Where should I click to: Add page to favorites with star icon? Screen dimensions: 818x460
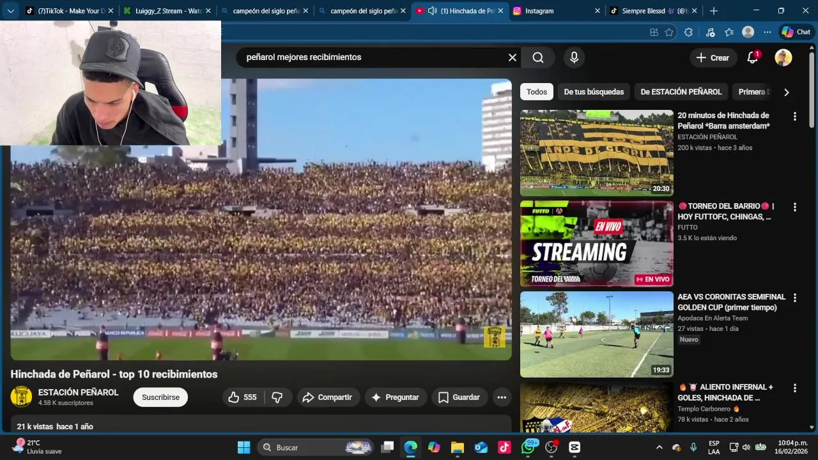pos(669,32)
